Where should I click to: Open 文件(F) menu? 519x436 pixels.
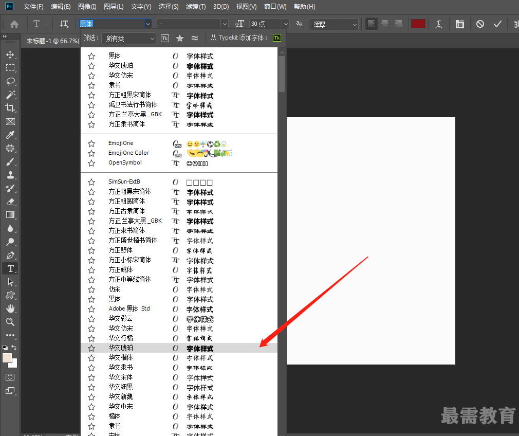(x=33, y=7)
